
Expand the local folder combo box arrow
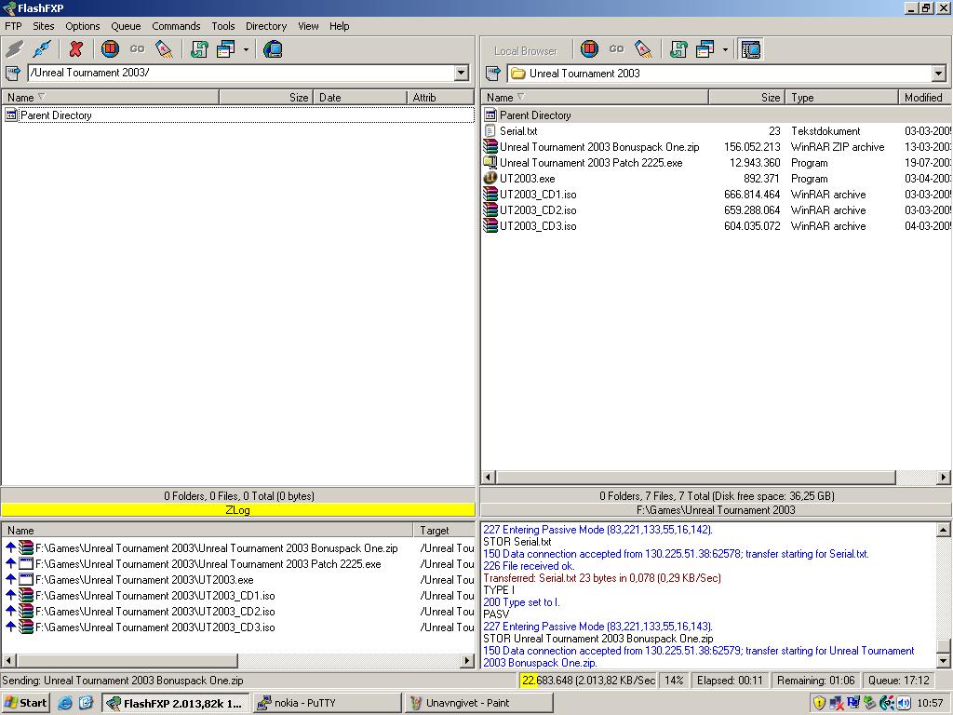[x=938, y=74]
